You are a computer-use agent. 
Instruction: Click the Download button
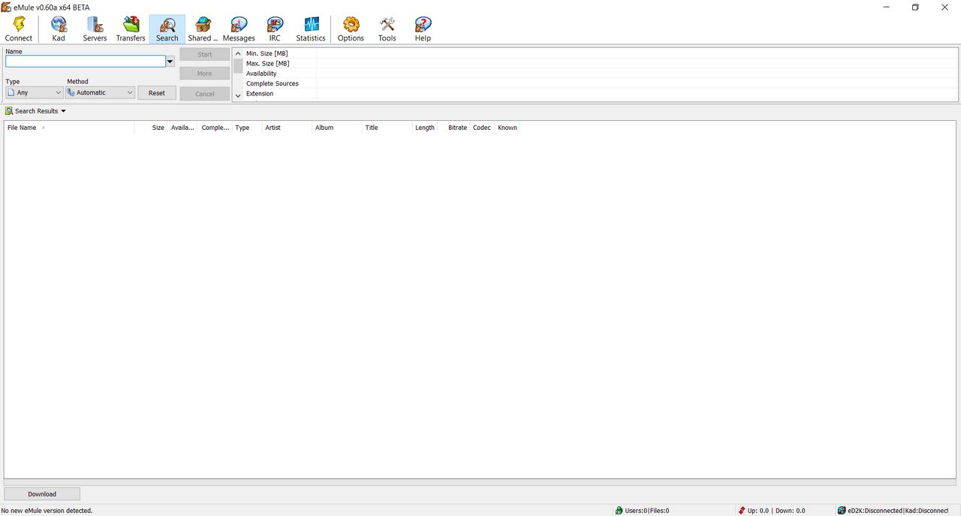tap(41, 493)
